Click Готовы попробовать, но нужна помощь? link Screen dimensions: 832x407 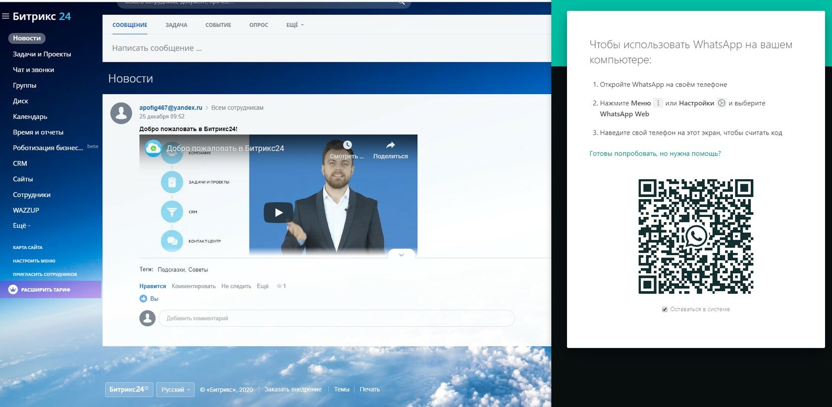click(655, 153)
